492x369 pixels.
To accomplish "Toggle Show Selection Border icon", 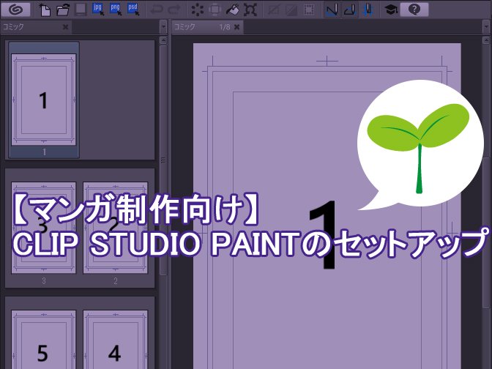I will pyautogui.click(x=309, y=10).
